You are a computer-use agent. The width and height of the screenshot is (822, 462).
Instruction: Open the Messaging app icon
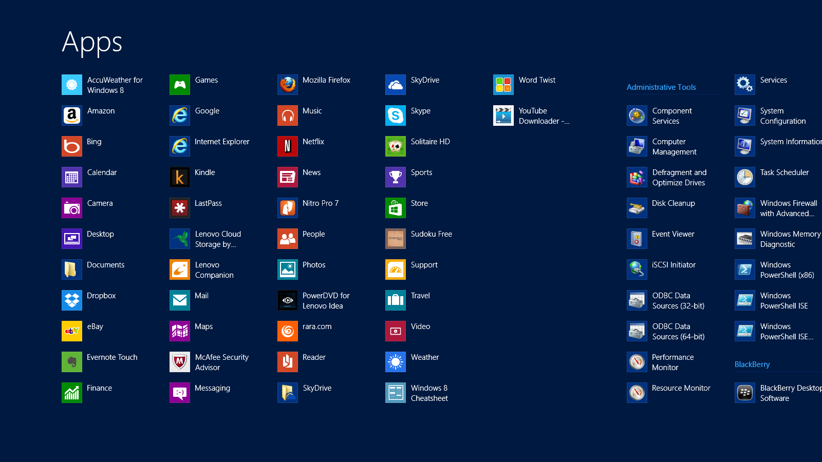tap(180, 393)
